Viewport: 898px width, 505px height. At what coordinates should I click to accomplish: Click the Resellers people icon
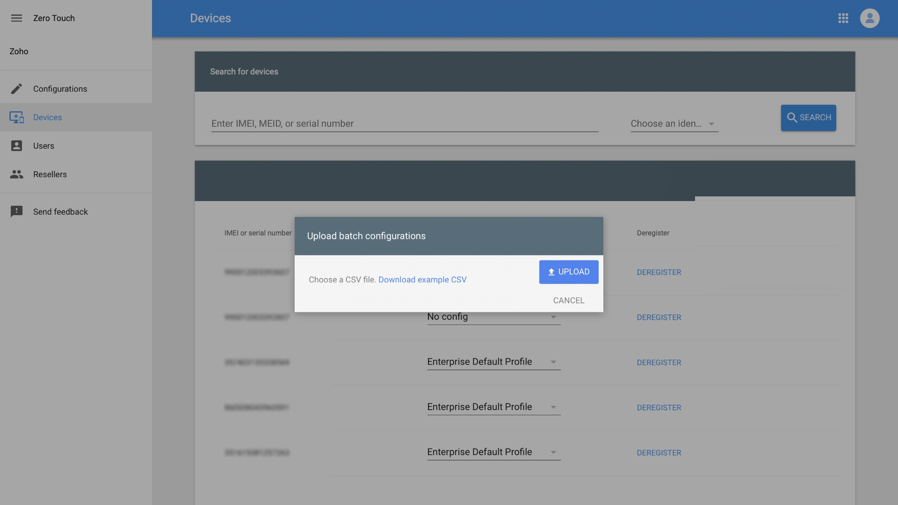coord(16,174)
